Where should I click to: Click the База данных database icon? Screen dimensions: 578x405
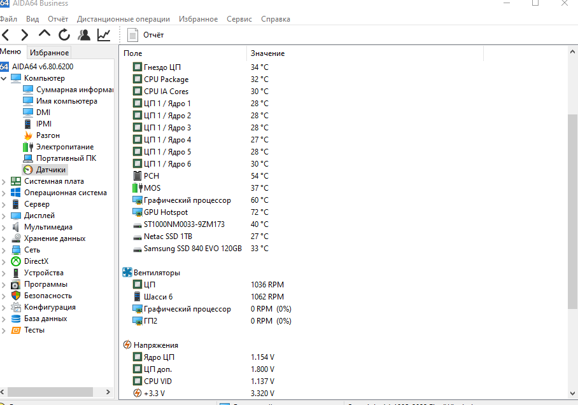click(16, 319)
